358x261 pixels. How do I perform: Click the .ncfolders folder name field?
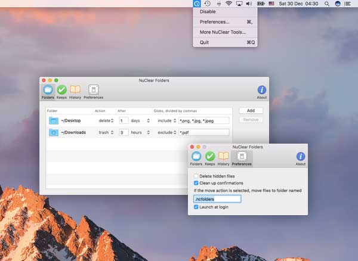coord(217,199)
